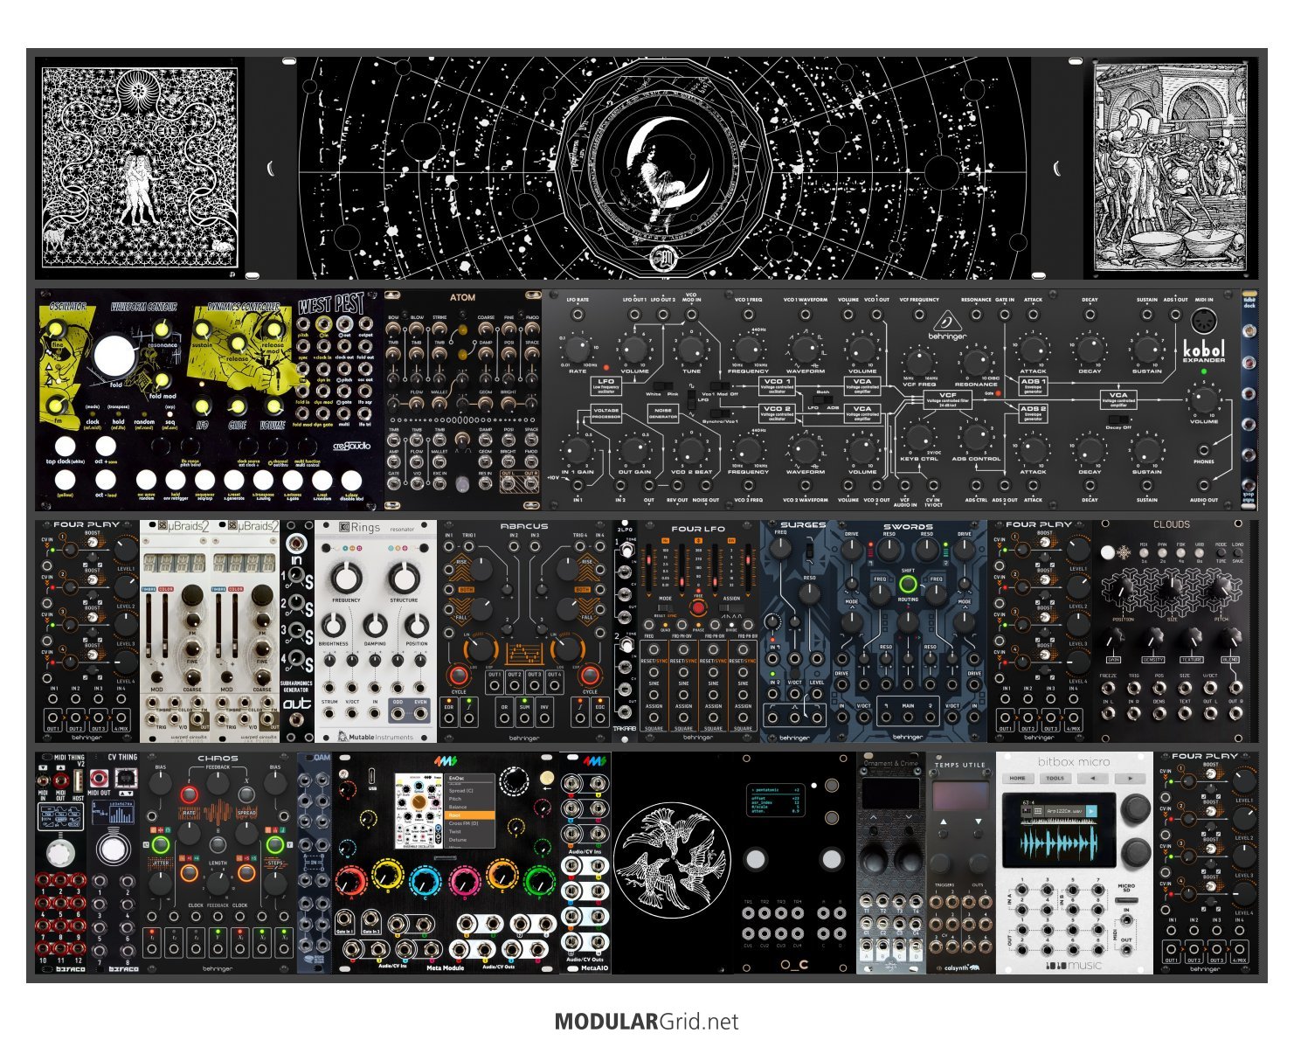The width and height of the screenshot is (1294, 1040).
Task: Click the cyan C knob on Meta Module
Action: click(x=425, y=882)
